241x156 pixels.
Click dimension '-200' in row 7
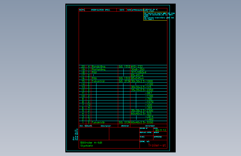point(148,105)
